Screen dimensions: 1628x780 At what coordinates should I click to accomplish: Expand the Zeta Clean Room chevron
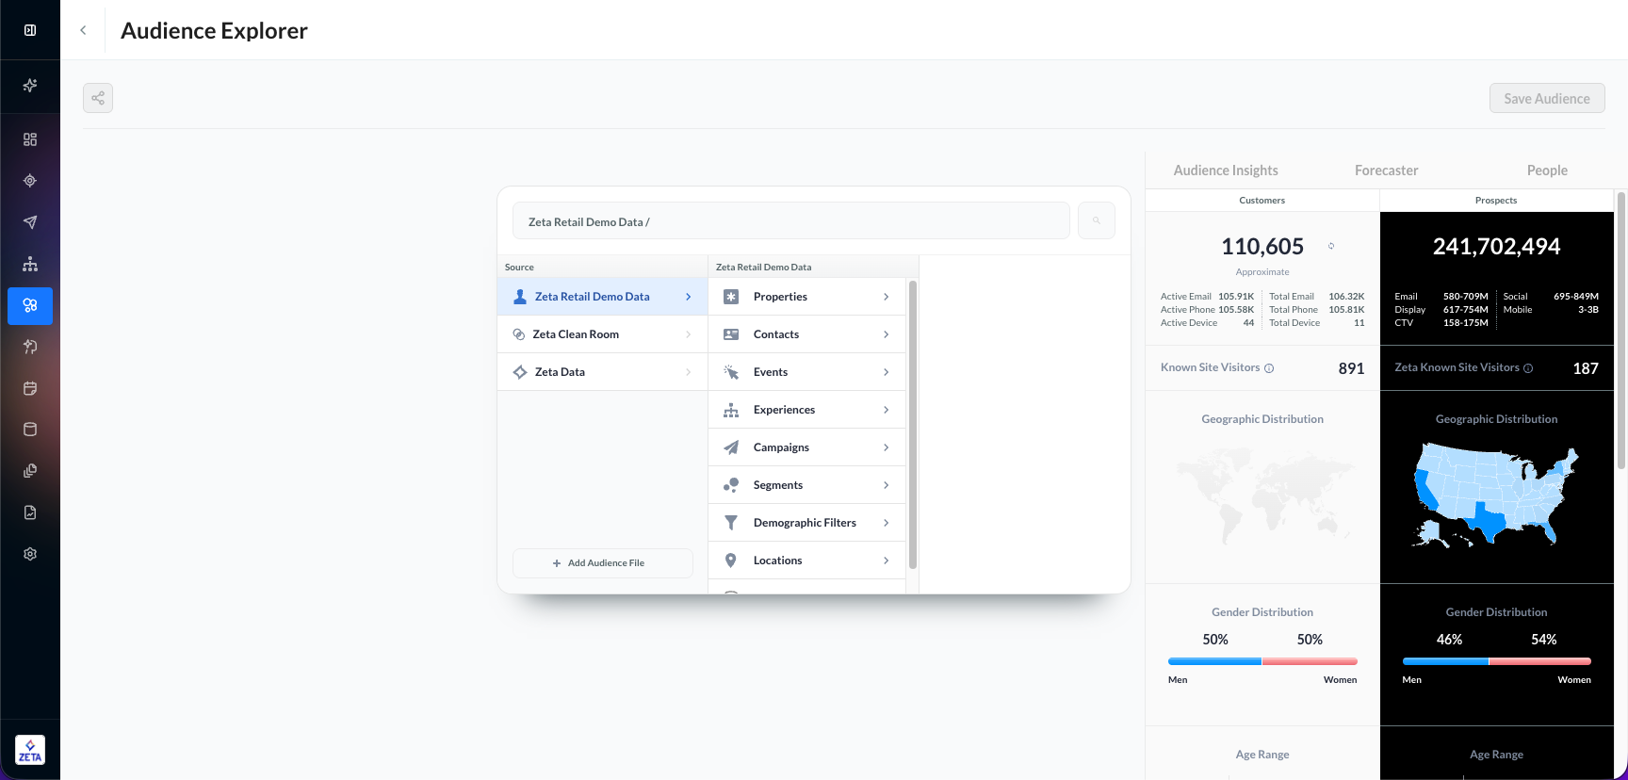[689, 334]
